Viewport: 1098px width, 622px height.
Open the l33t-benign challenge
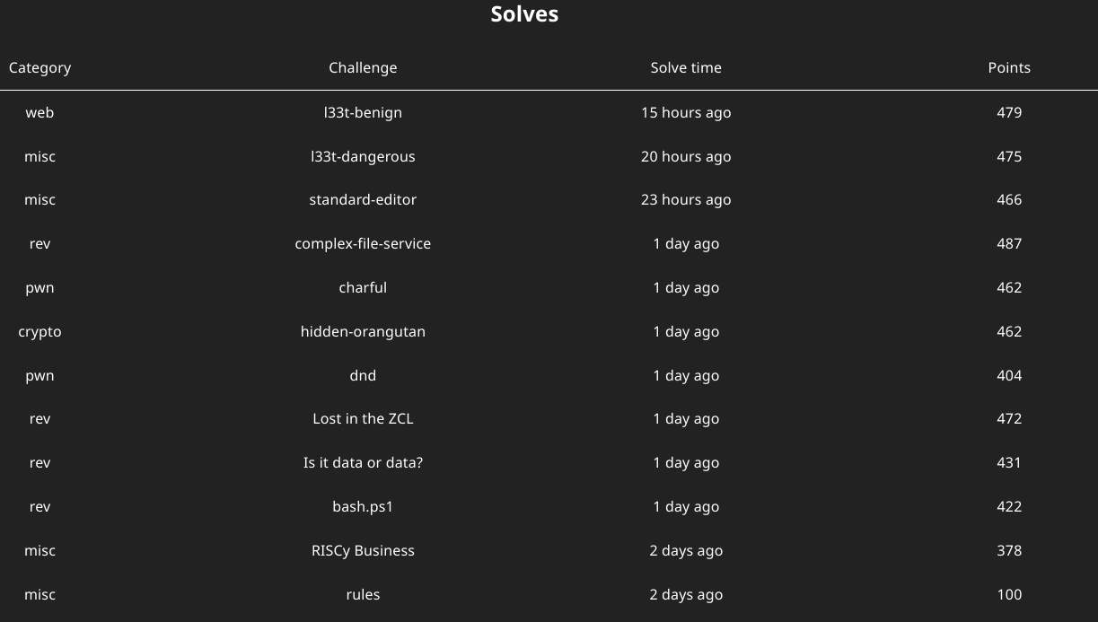(x=363, y=112)
